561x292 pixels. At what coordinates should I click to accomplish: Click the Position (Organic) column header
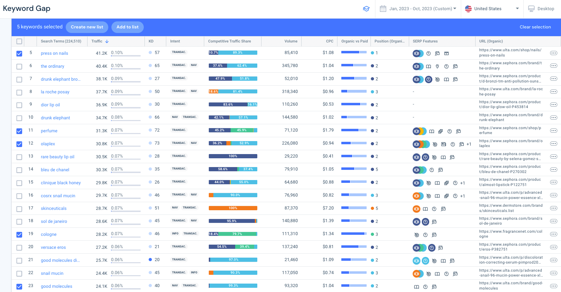click(389, 41)
